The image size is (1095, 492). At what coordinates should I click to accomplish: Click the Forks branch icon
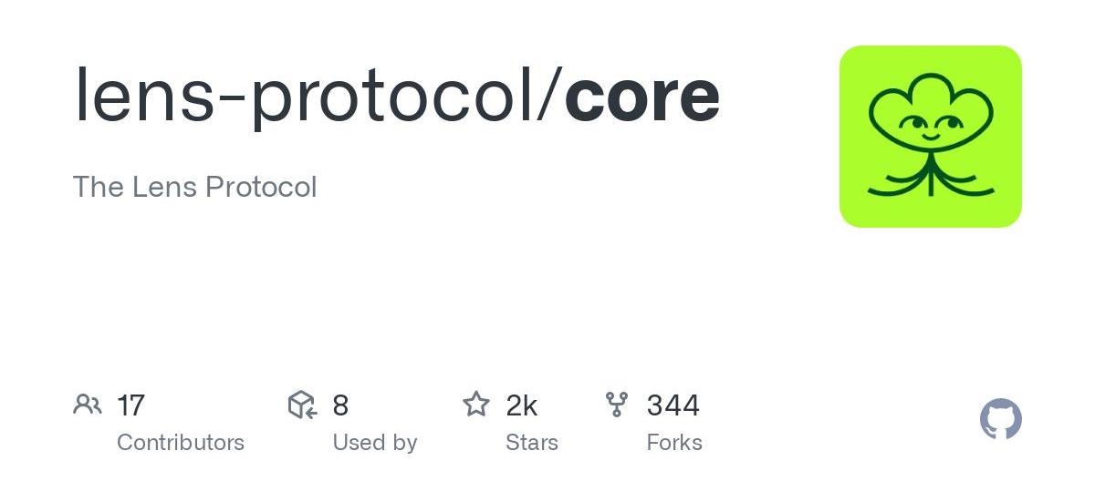[x=617, y=405]
